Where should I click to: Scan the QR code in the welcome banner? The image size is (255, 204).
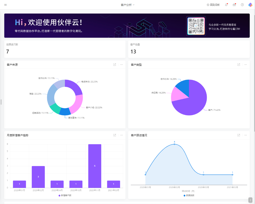coord(196,26)
